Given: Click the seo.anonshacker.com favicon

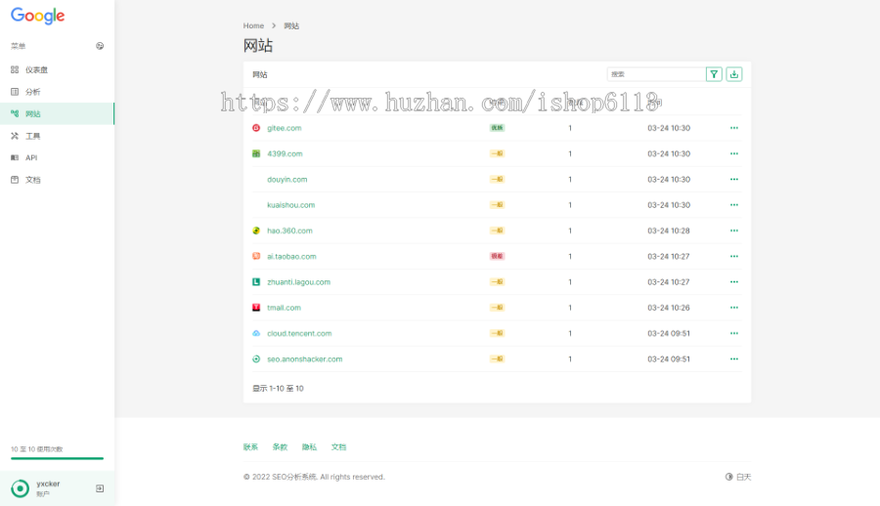Looking at the screenshot, I should [x=256, y=359].
